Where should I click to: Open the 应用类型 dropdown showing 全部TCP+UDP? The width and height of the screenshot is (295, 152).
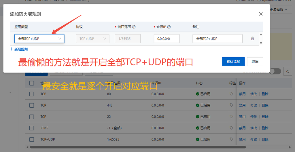39,39
